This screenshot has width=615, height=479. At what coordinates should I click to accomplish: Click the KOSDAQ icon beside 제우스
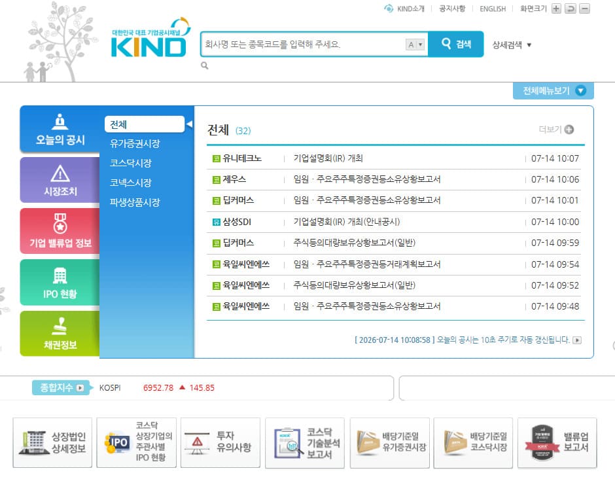click(x=216, y=180)
